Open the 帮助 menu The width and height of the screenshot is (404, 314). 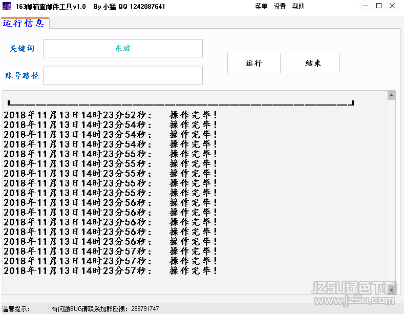(298, 6)
